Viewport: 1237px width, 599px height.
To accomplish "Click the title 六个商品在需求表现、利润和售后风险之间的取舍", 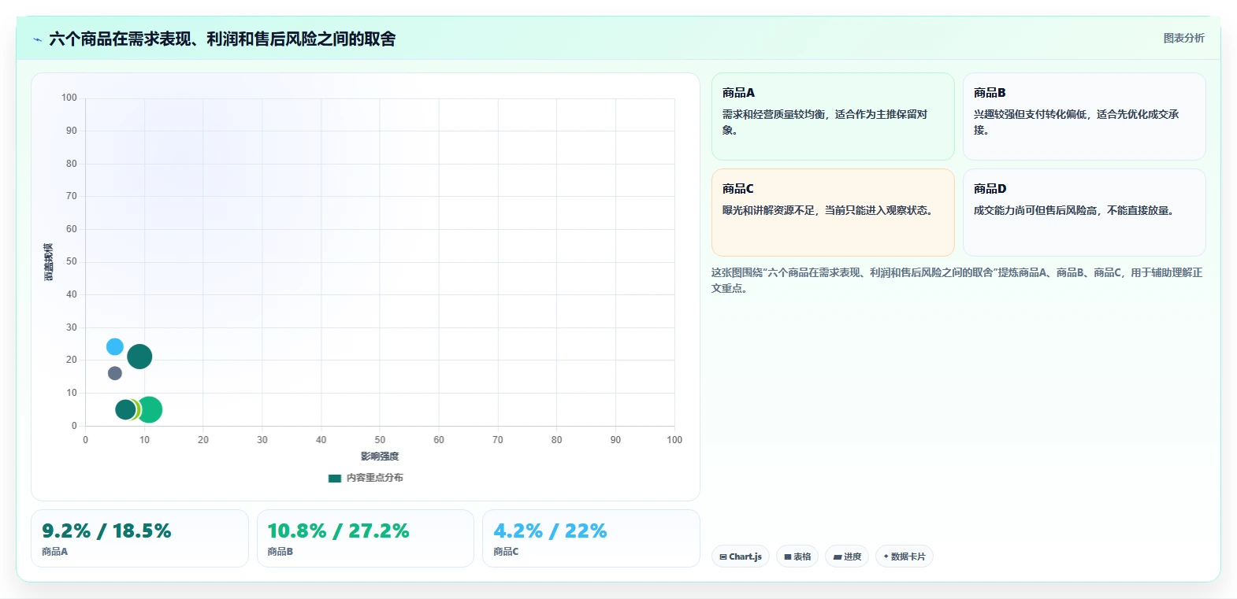I will pyautogui.click(x=222, y=39).
